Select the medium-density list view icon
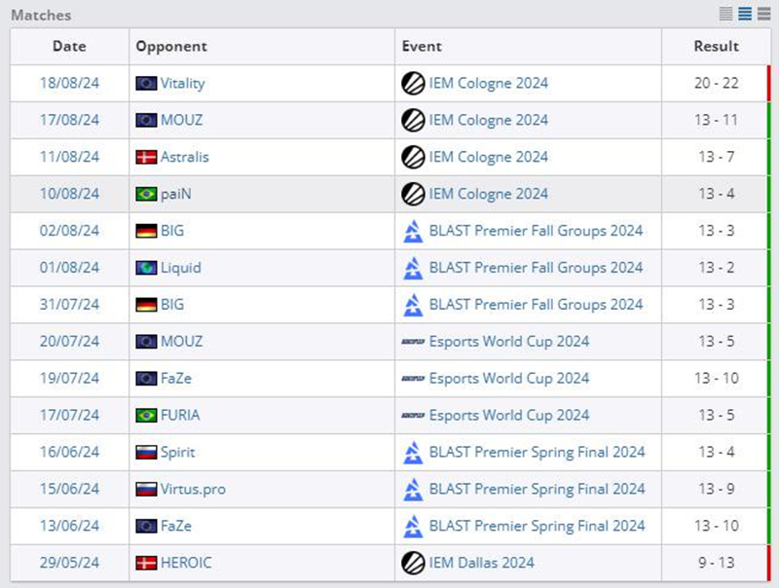The width and height of the screenshot is (779, 588). coord(745,14)
